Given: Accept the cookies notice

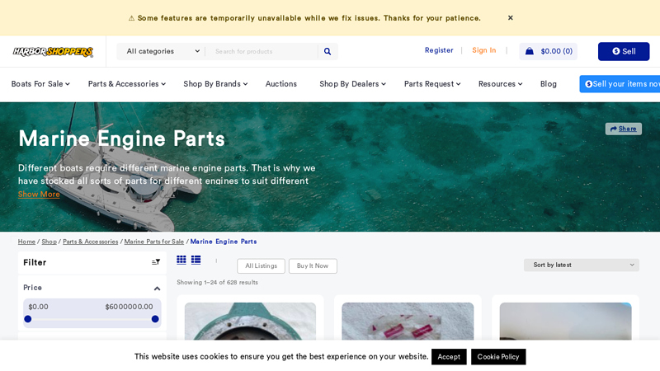Looking at the screenshot, I should (x=449, y=357).
